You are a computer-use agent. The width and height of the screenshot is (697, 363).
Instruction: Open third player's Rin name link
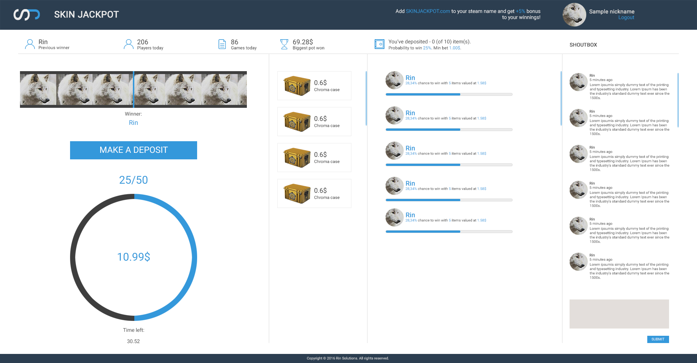click(x=410, y=148)
